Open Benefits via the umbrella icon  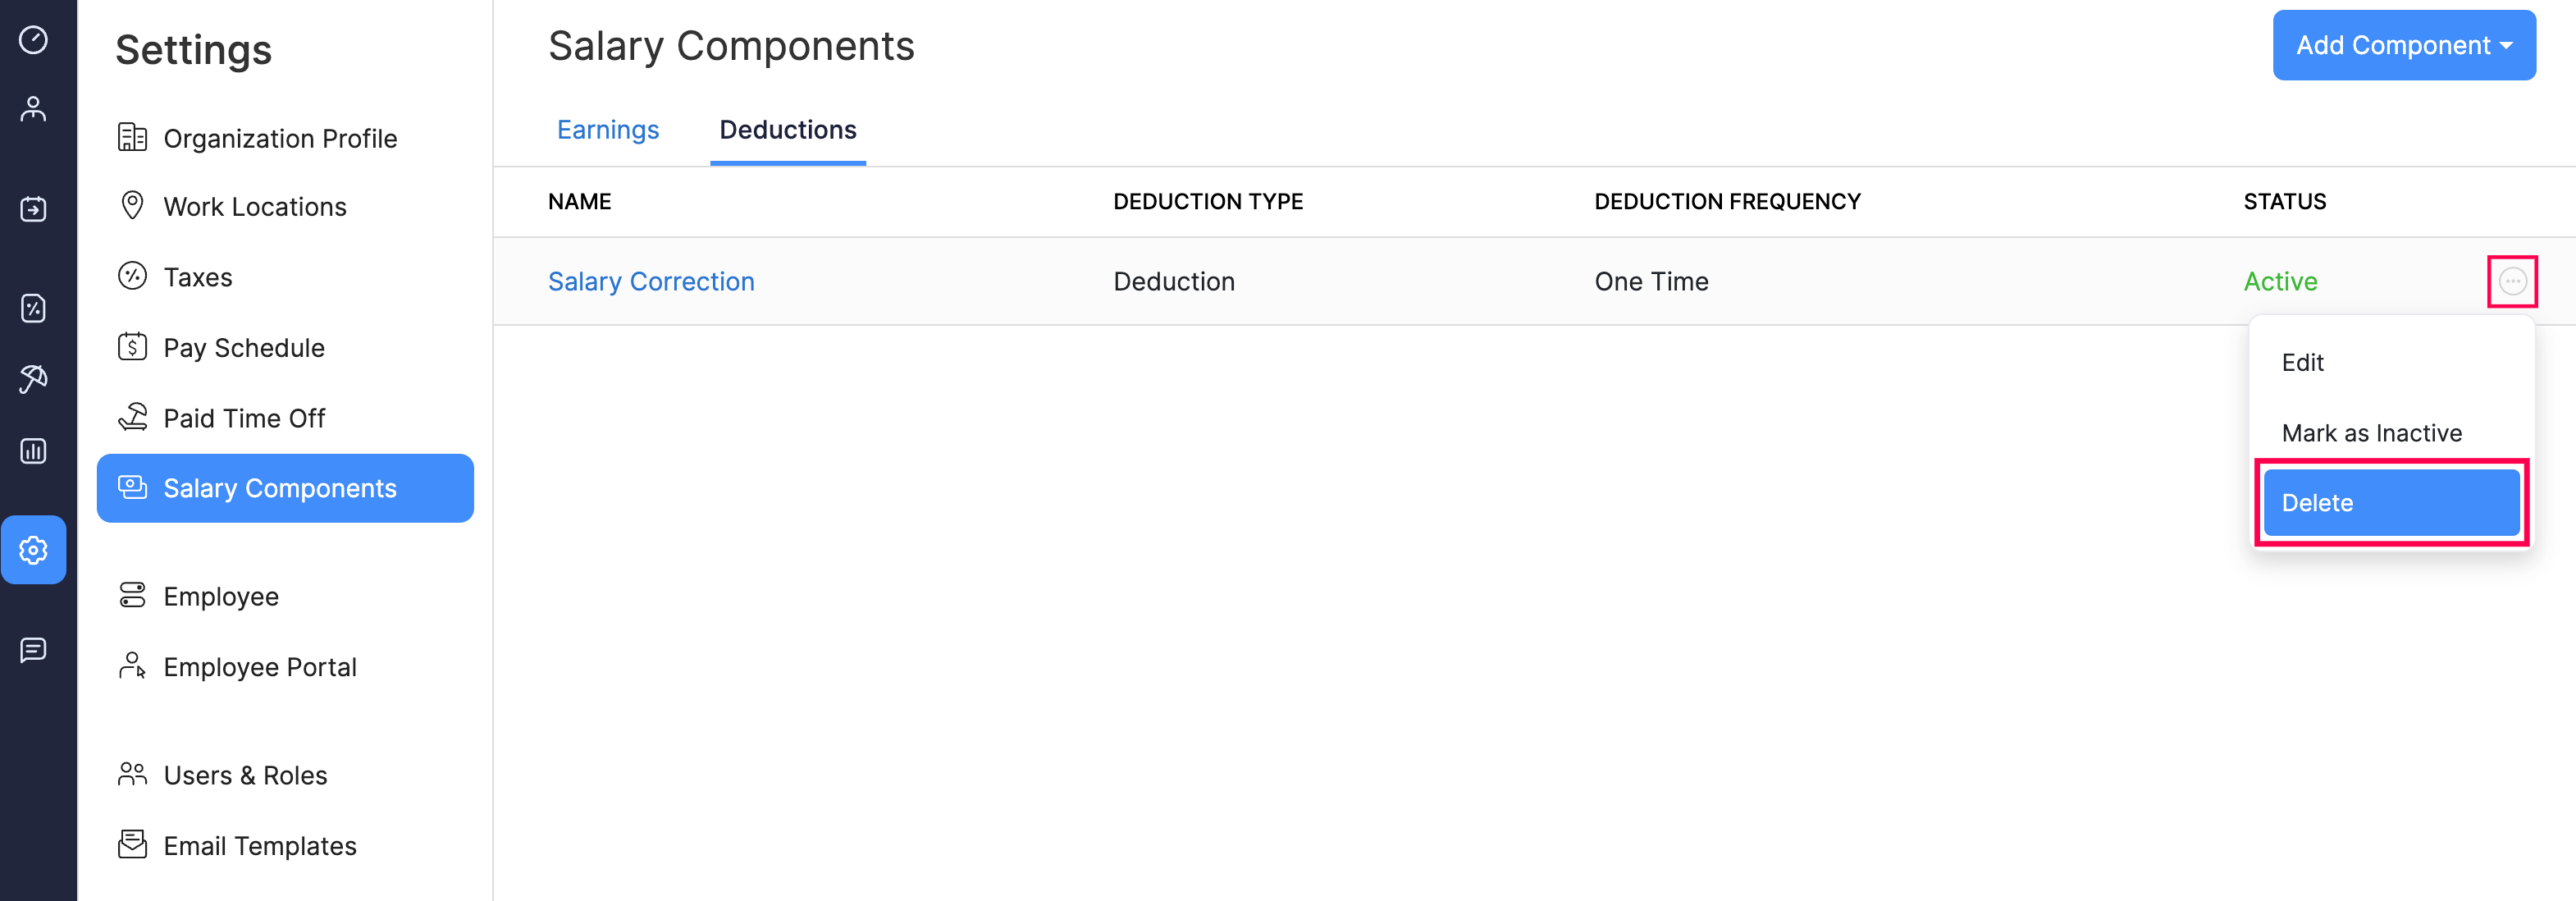pyautogui.click(x=35, y=379)
